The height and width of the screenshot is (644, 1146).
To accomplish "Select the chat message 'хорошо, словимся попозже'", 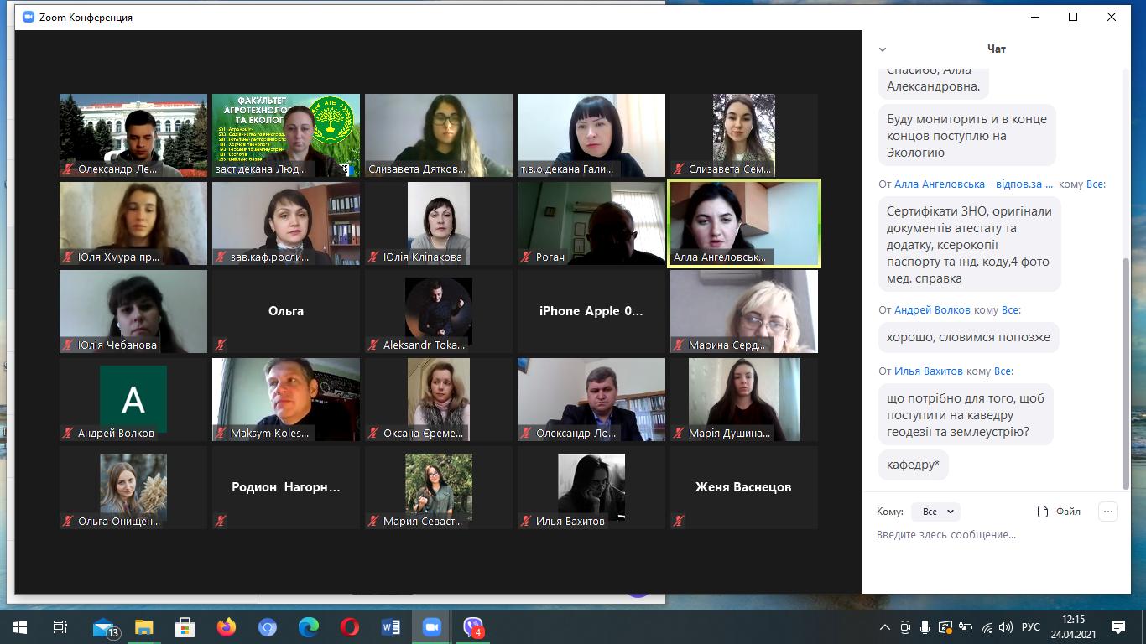I will [969, 338].
